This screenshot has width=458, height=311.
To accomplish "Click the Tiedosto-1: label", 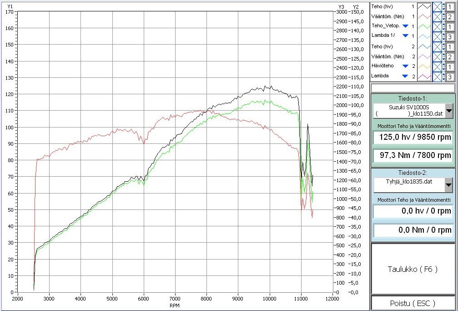I will (x=413, y=98).
